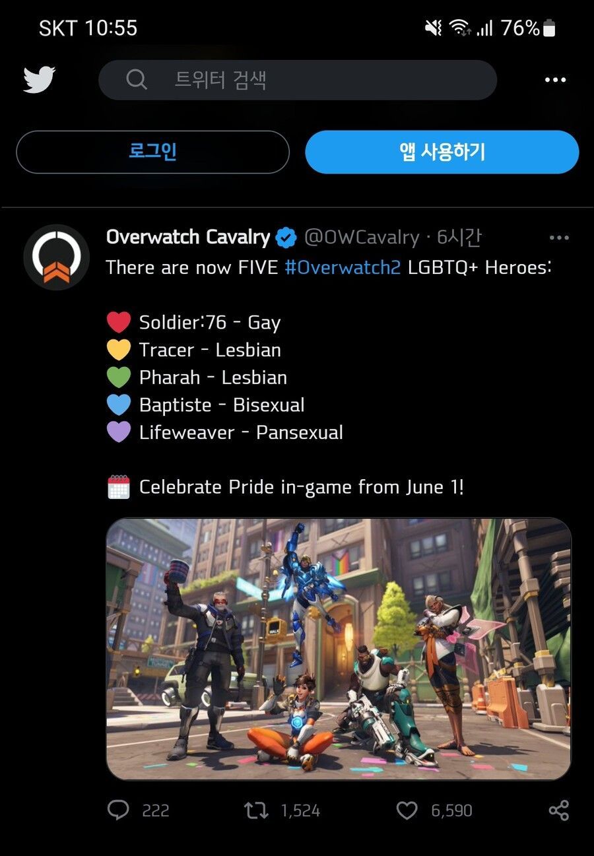This screenshot has height=856, width=594.
Task: Retweet the post with retweet icon
Action: (256, 810)
